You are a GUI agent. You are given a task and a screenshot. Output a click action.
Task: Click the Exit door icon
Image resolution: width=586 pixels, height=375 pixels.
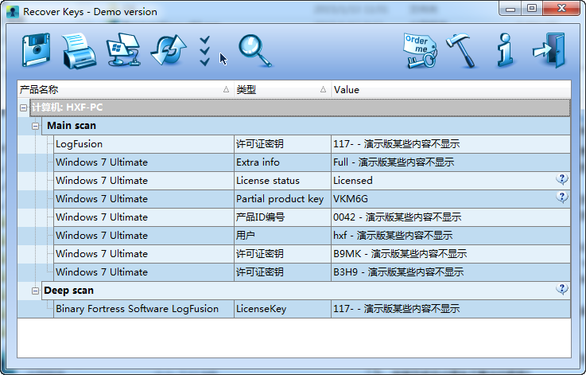point(549,50)
